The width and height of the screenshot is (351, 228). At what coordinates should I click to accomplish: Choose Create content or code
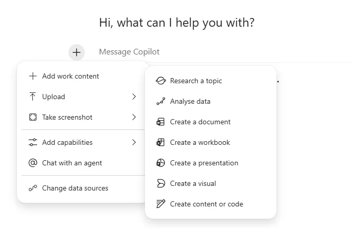[211, 204]
